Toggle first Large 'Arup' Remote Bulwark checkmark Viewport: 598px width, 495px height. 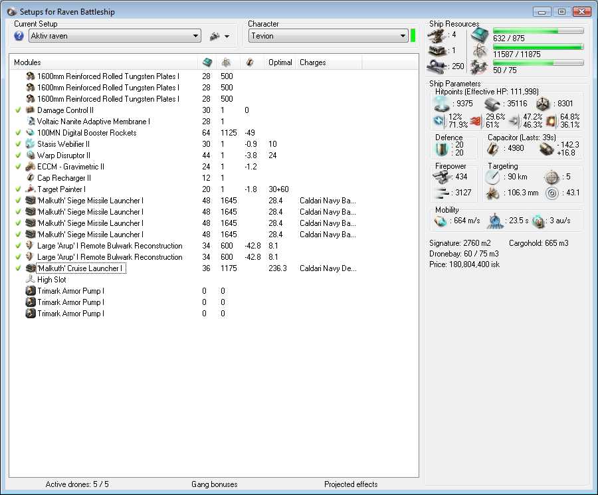(18, 246)
